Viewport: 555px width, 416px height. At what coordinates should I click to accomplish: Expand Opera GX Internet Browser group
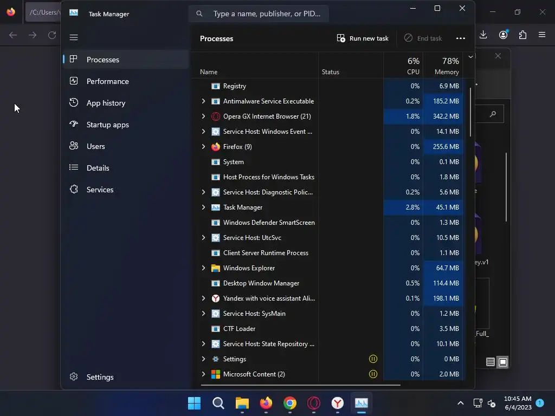pyautogui.click(x=203, y=116)
